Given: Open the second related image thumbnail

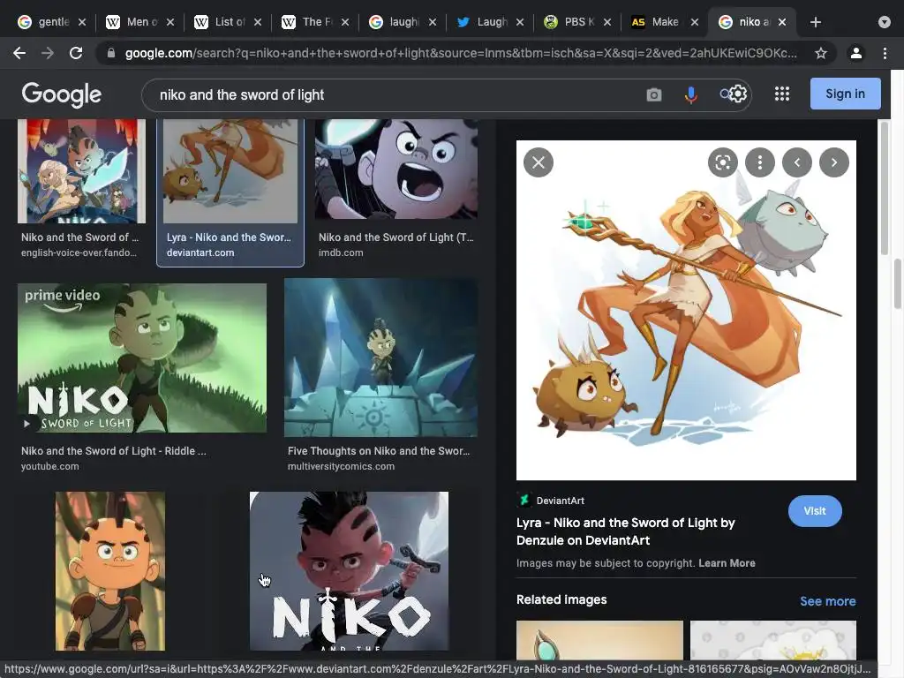Looking at the screenshot, I should [x=773, y=640].
